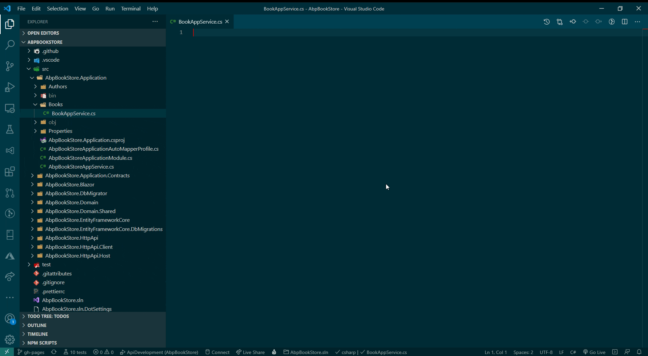The image size is (648, 356).
Task: Expand the Authors folder
Action: click(x=93, y=87)
